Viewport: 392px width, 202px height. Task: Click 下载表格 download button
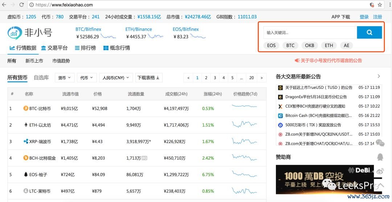click(149, 78)
